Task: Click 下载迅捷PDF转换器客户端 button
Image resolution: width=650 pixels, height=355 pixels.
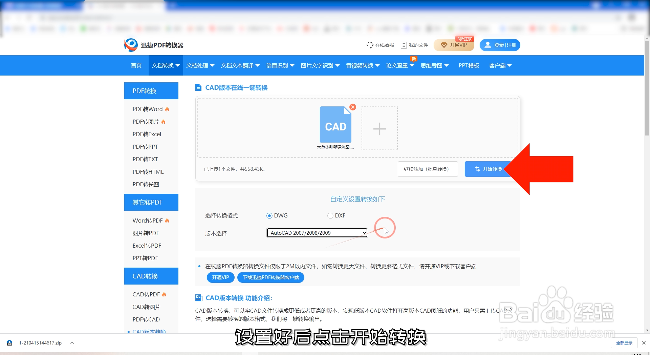Action: point(271,277)
